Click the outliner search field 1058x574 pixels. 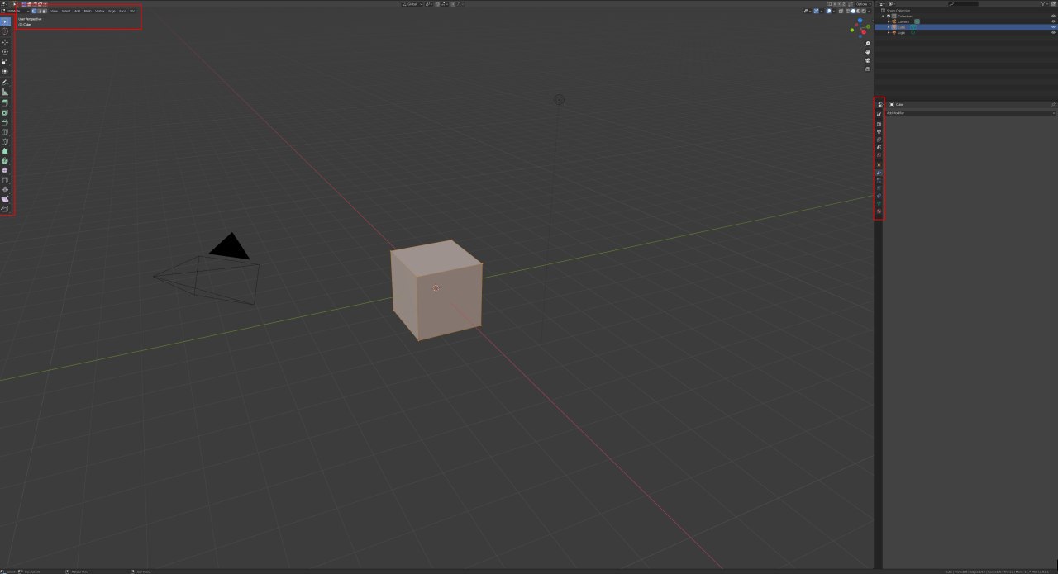point(964,3)
